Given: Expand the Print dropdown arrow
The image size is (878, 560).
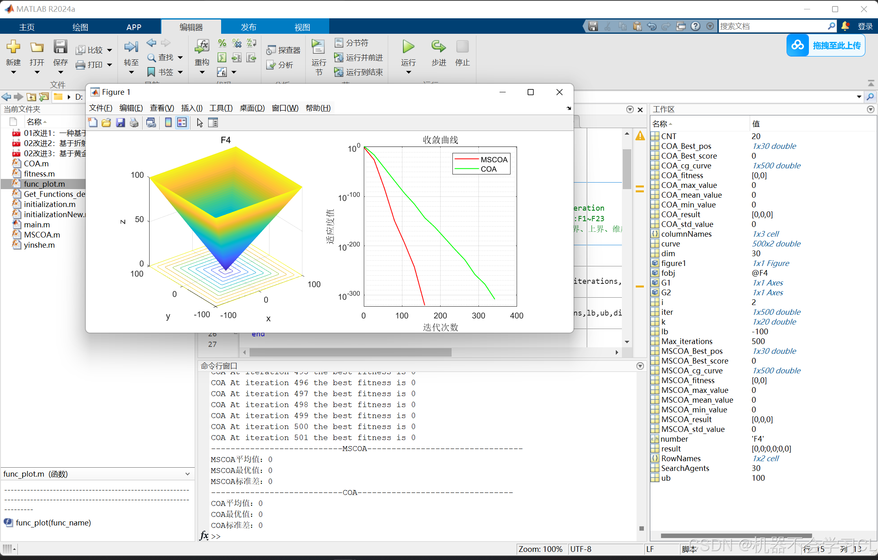Looking at the screenshot, I should pyautogui.click(x=109, y=65).
